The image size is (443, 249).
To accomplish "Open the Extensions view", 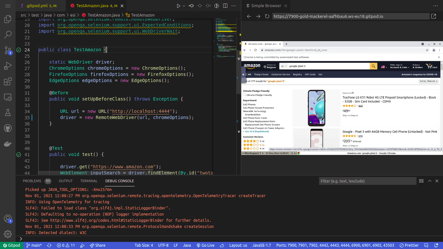I will [8, 81].
